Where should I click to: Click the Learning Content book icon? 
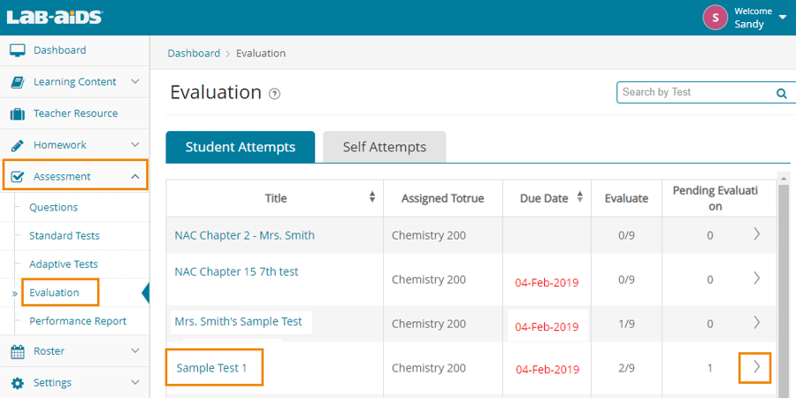click(17, 82)
